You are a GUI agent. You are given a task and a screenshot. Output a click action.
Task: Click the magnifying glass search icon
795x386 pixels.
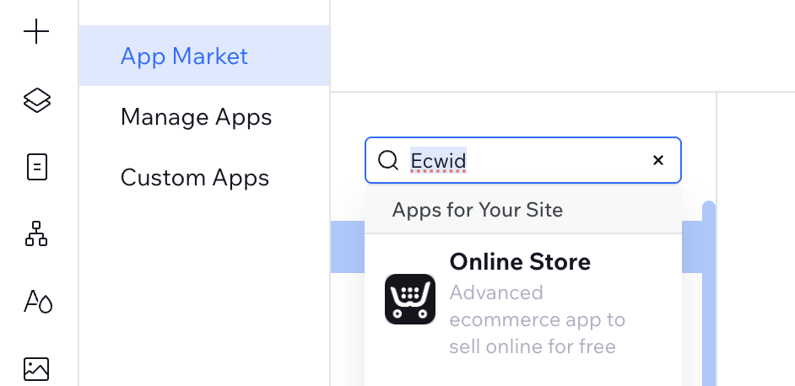point(387,160)
